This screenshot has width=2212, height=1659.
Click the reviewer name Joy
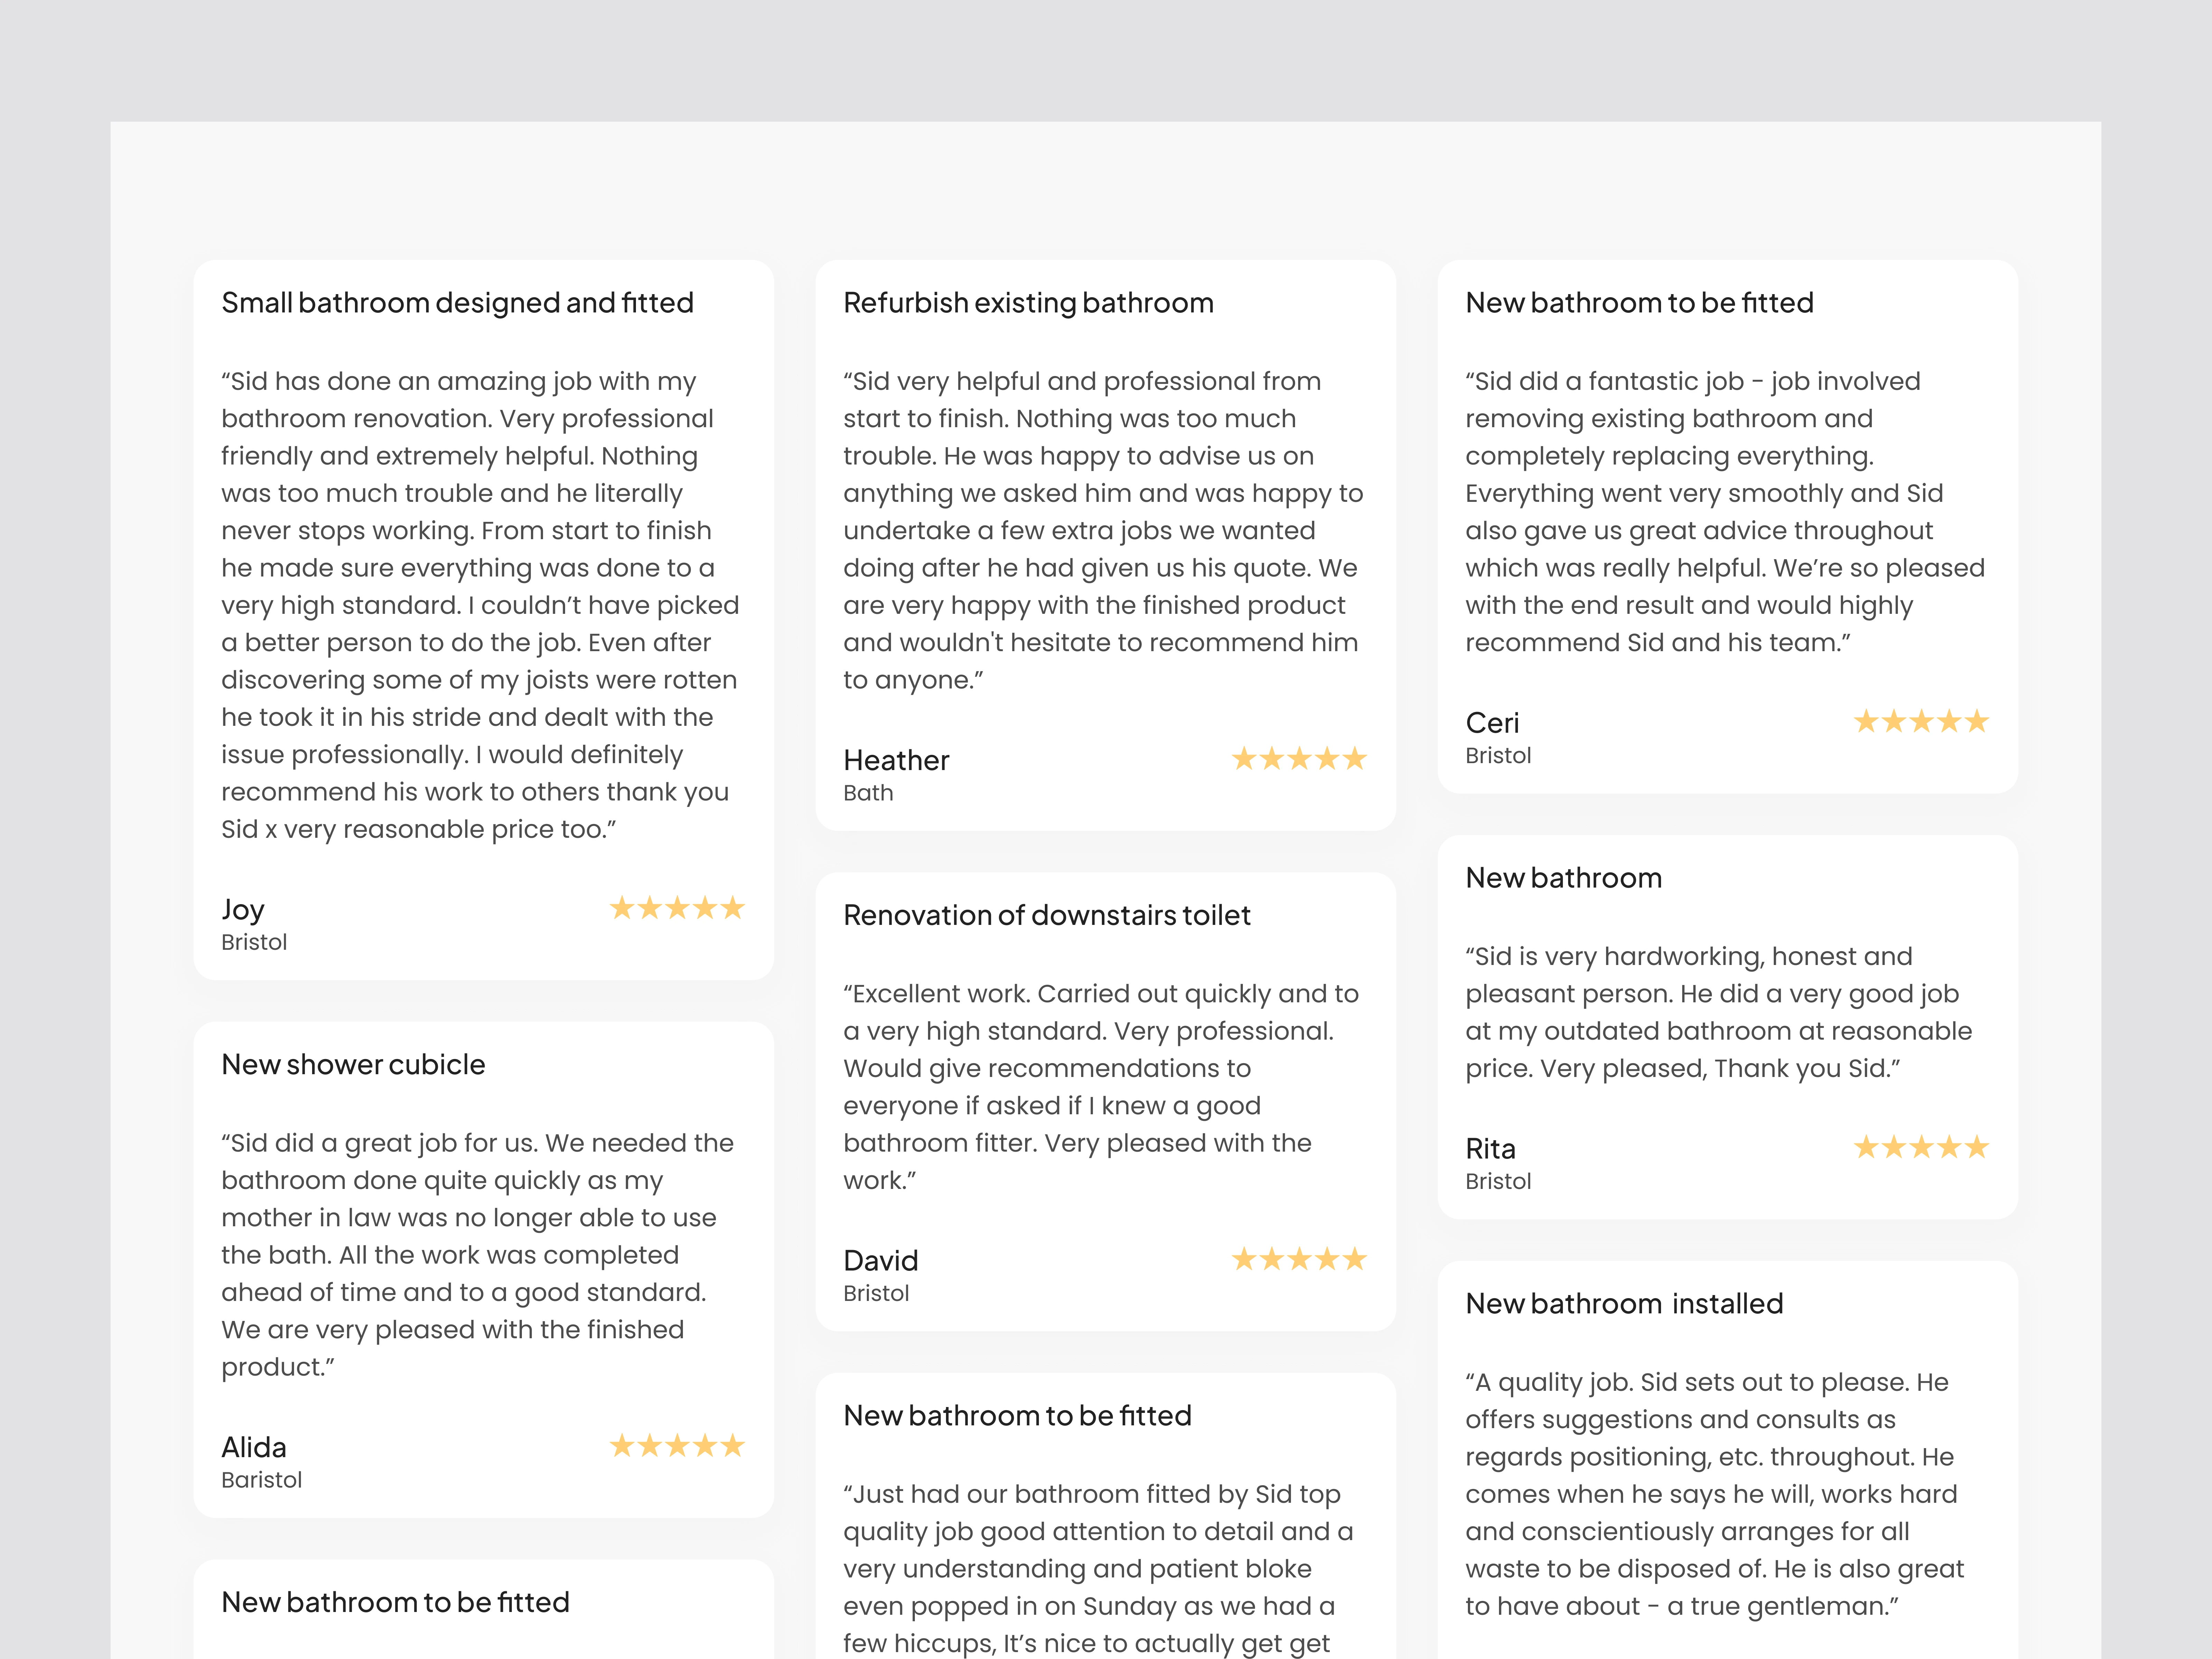tap(243, 910)
